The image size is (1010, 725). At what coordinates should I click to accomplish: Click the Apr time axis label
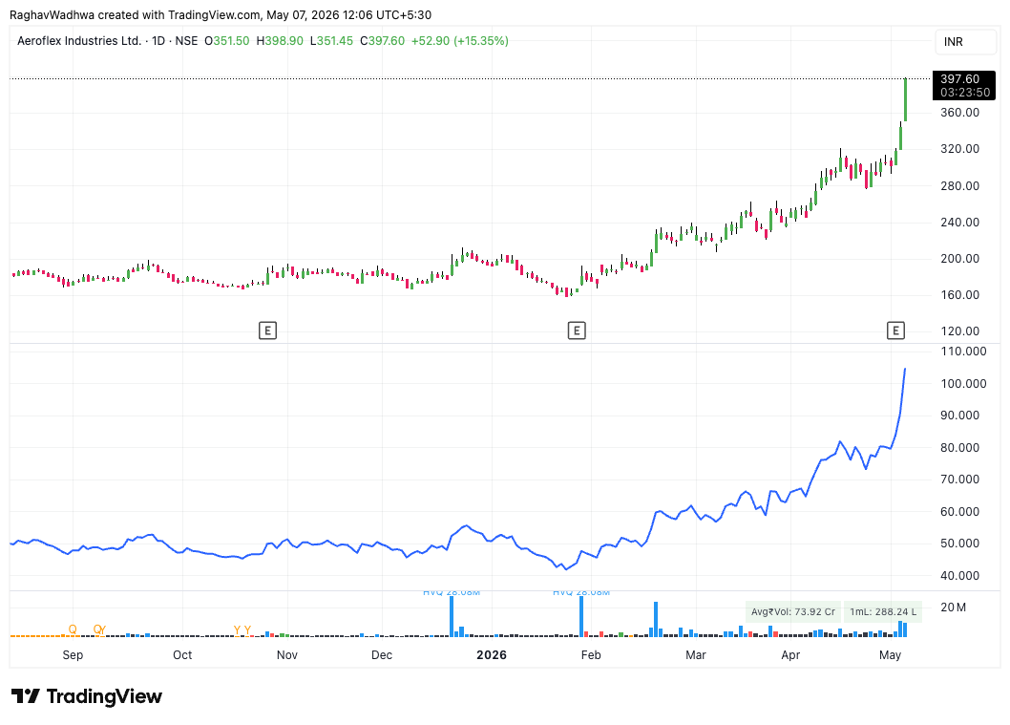(790, 654)
